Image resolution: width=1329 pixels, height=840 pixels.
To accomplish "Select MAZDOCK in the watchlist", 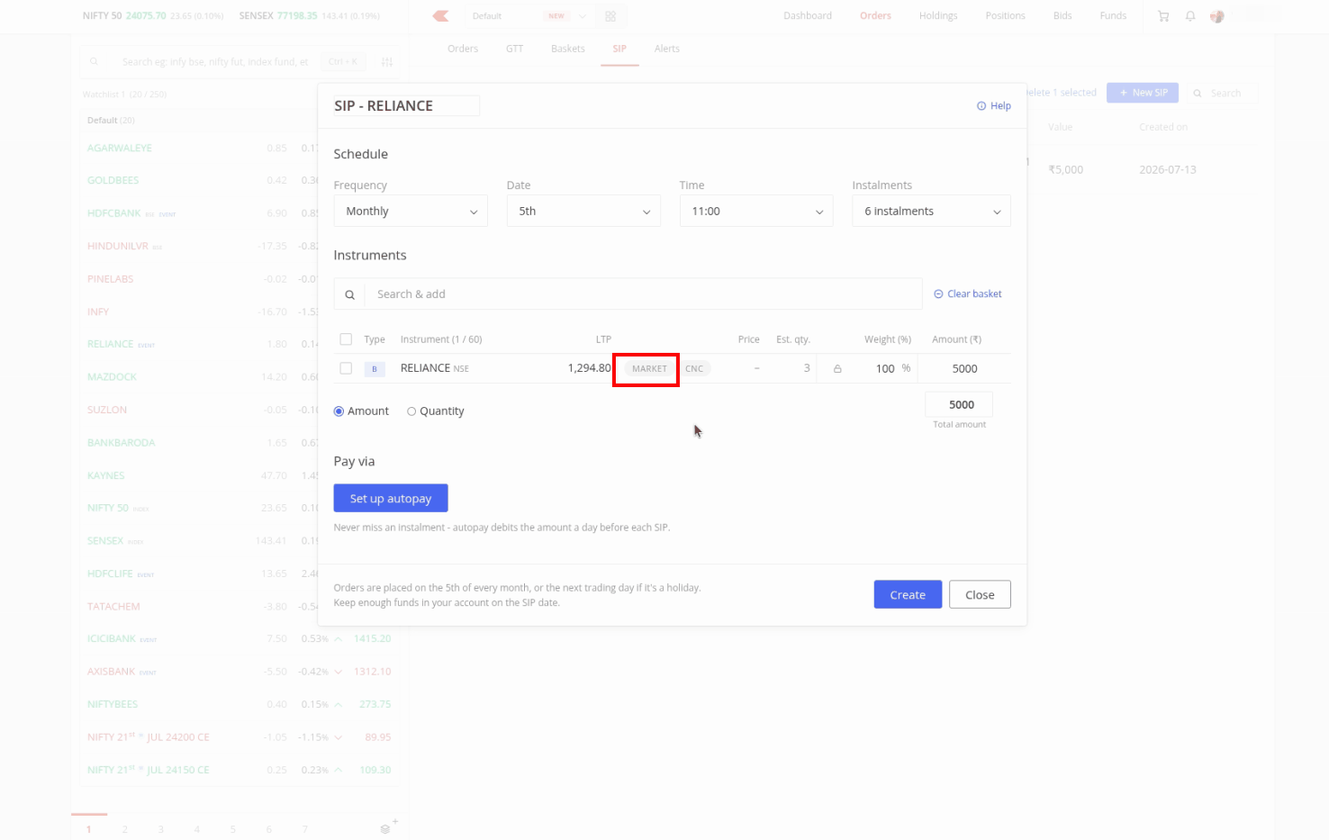I will click(113, 377).
